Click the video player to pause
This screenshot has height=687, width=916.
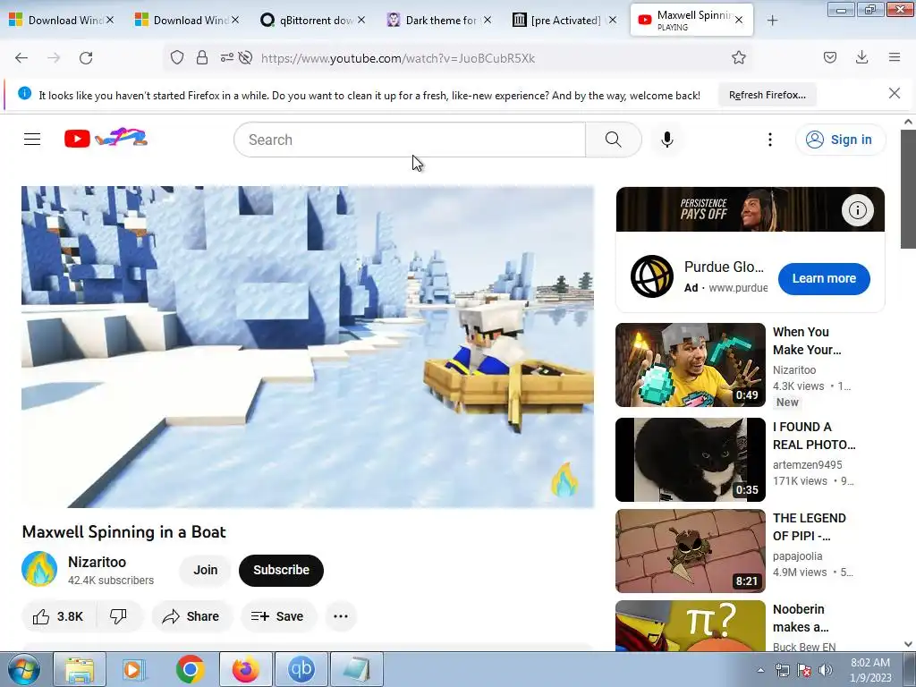[x=308, y=347]
